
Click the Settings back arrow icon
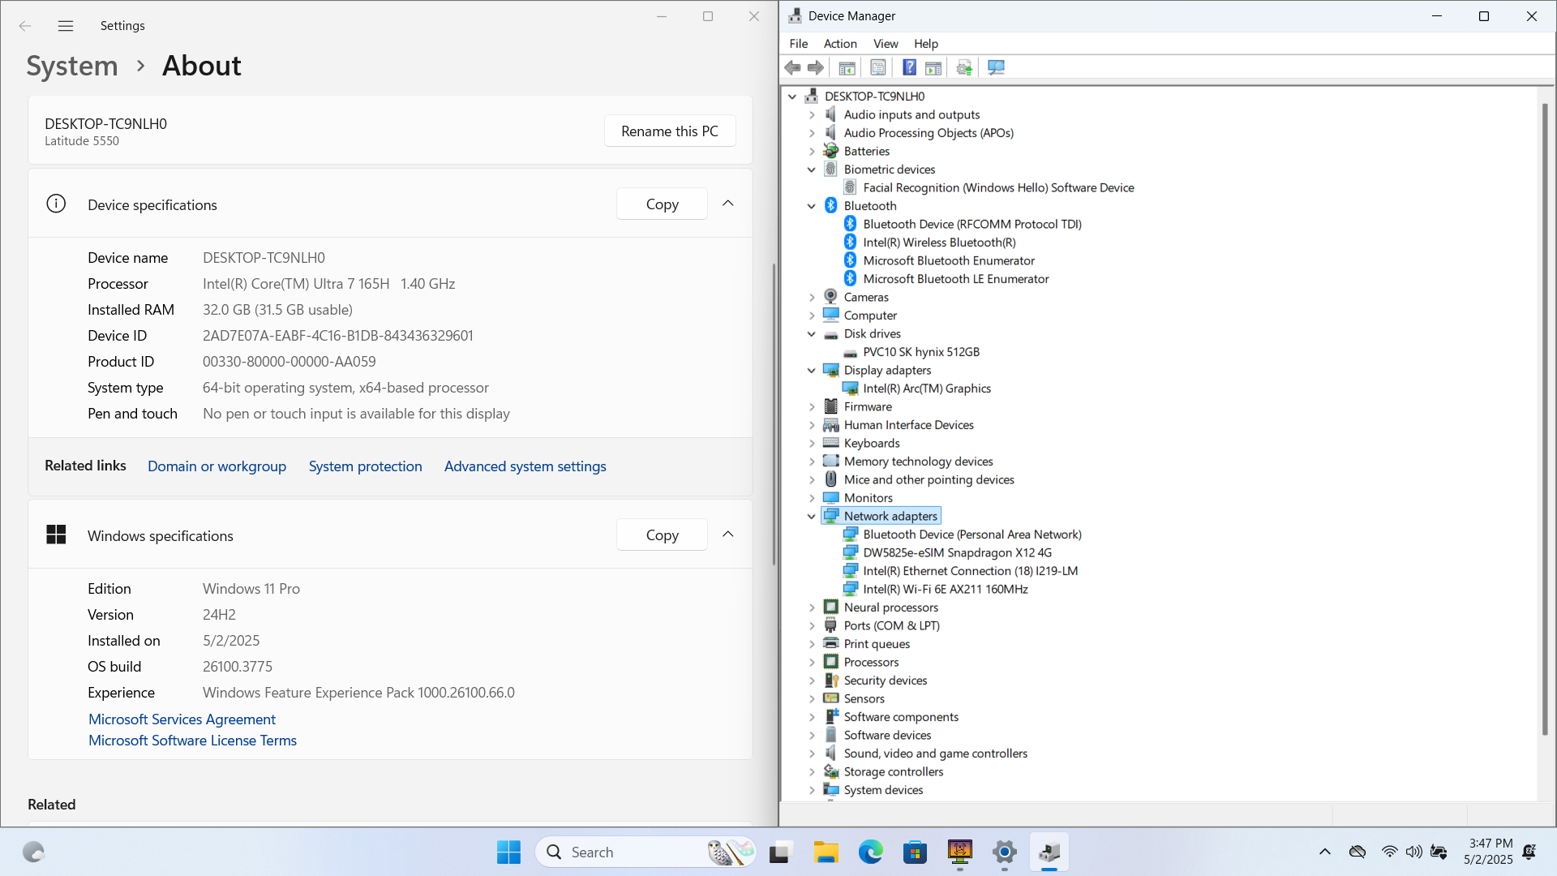[25, 26]
